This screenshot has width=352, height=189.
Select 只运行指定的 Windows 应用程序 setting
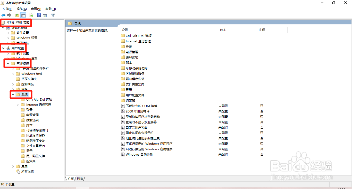pyautogui.click(x=149, y=149)
